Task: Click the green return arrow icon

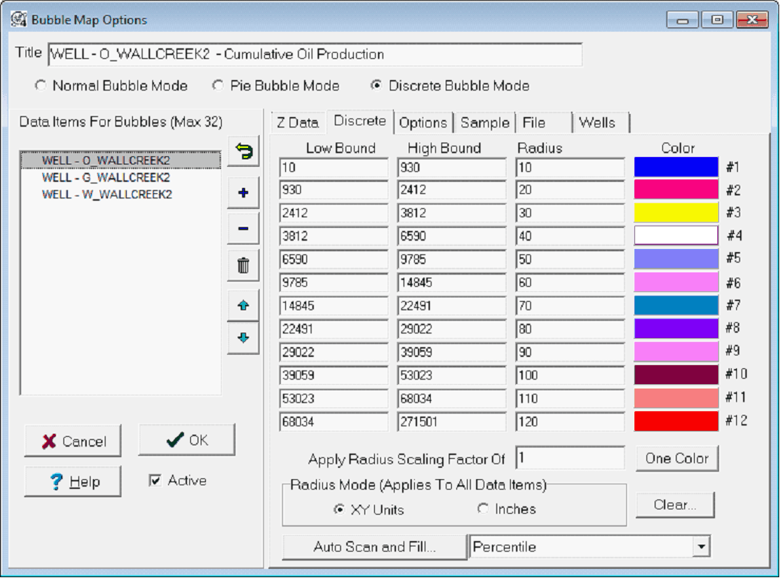Action: coord(243,151)
